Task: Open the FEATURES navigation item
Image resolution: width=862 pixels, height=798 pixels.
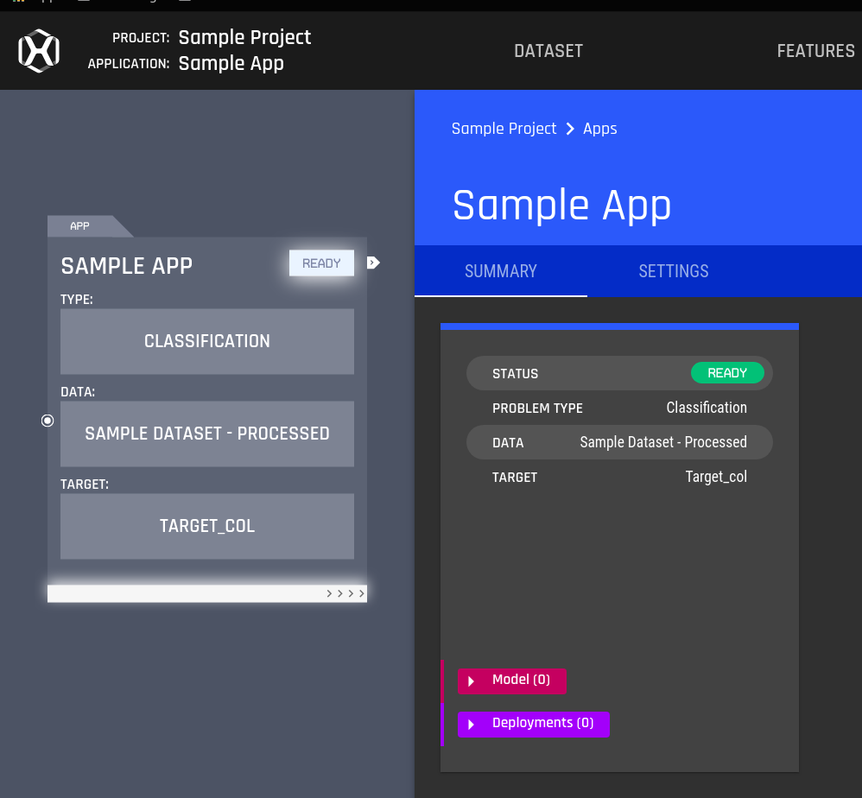Action: point(814,50)
